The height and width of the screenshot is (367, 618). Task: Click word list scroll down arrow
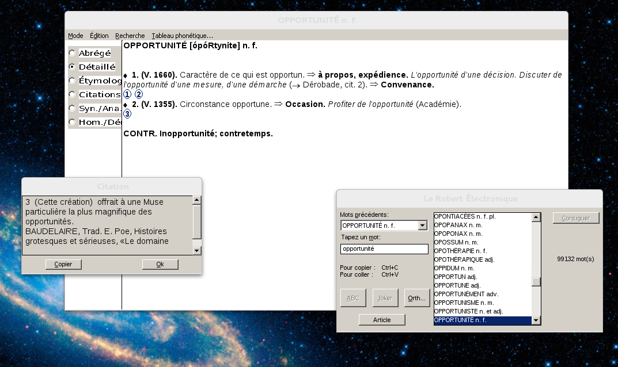[x=536, y=320]
